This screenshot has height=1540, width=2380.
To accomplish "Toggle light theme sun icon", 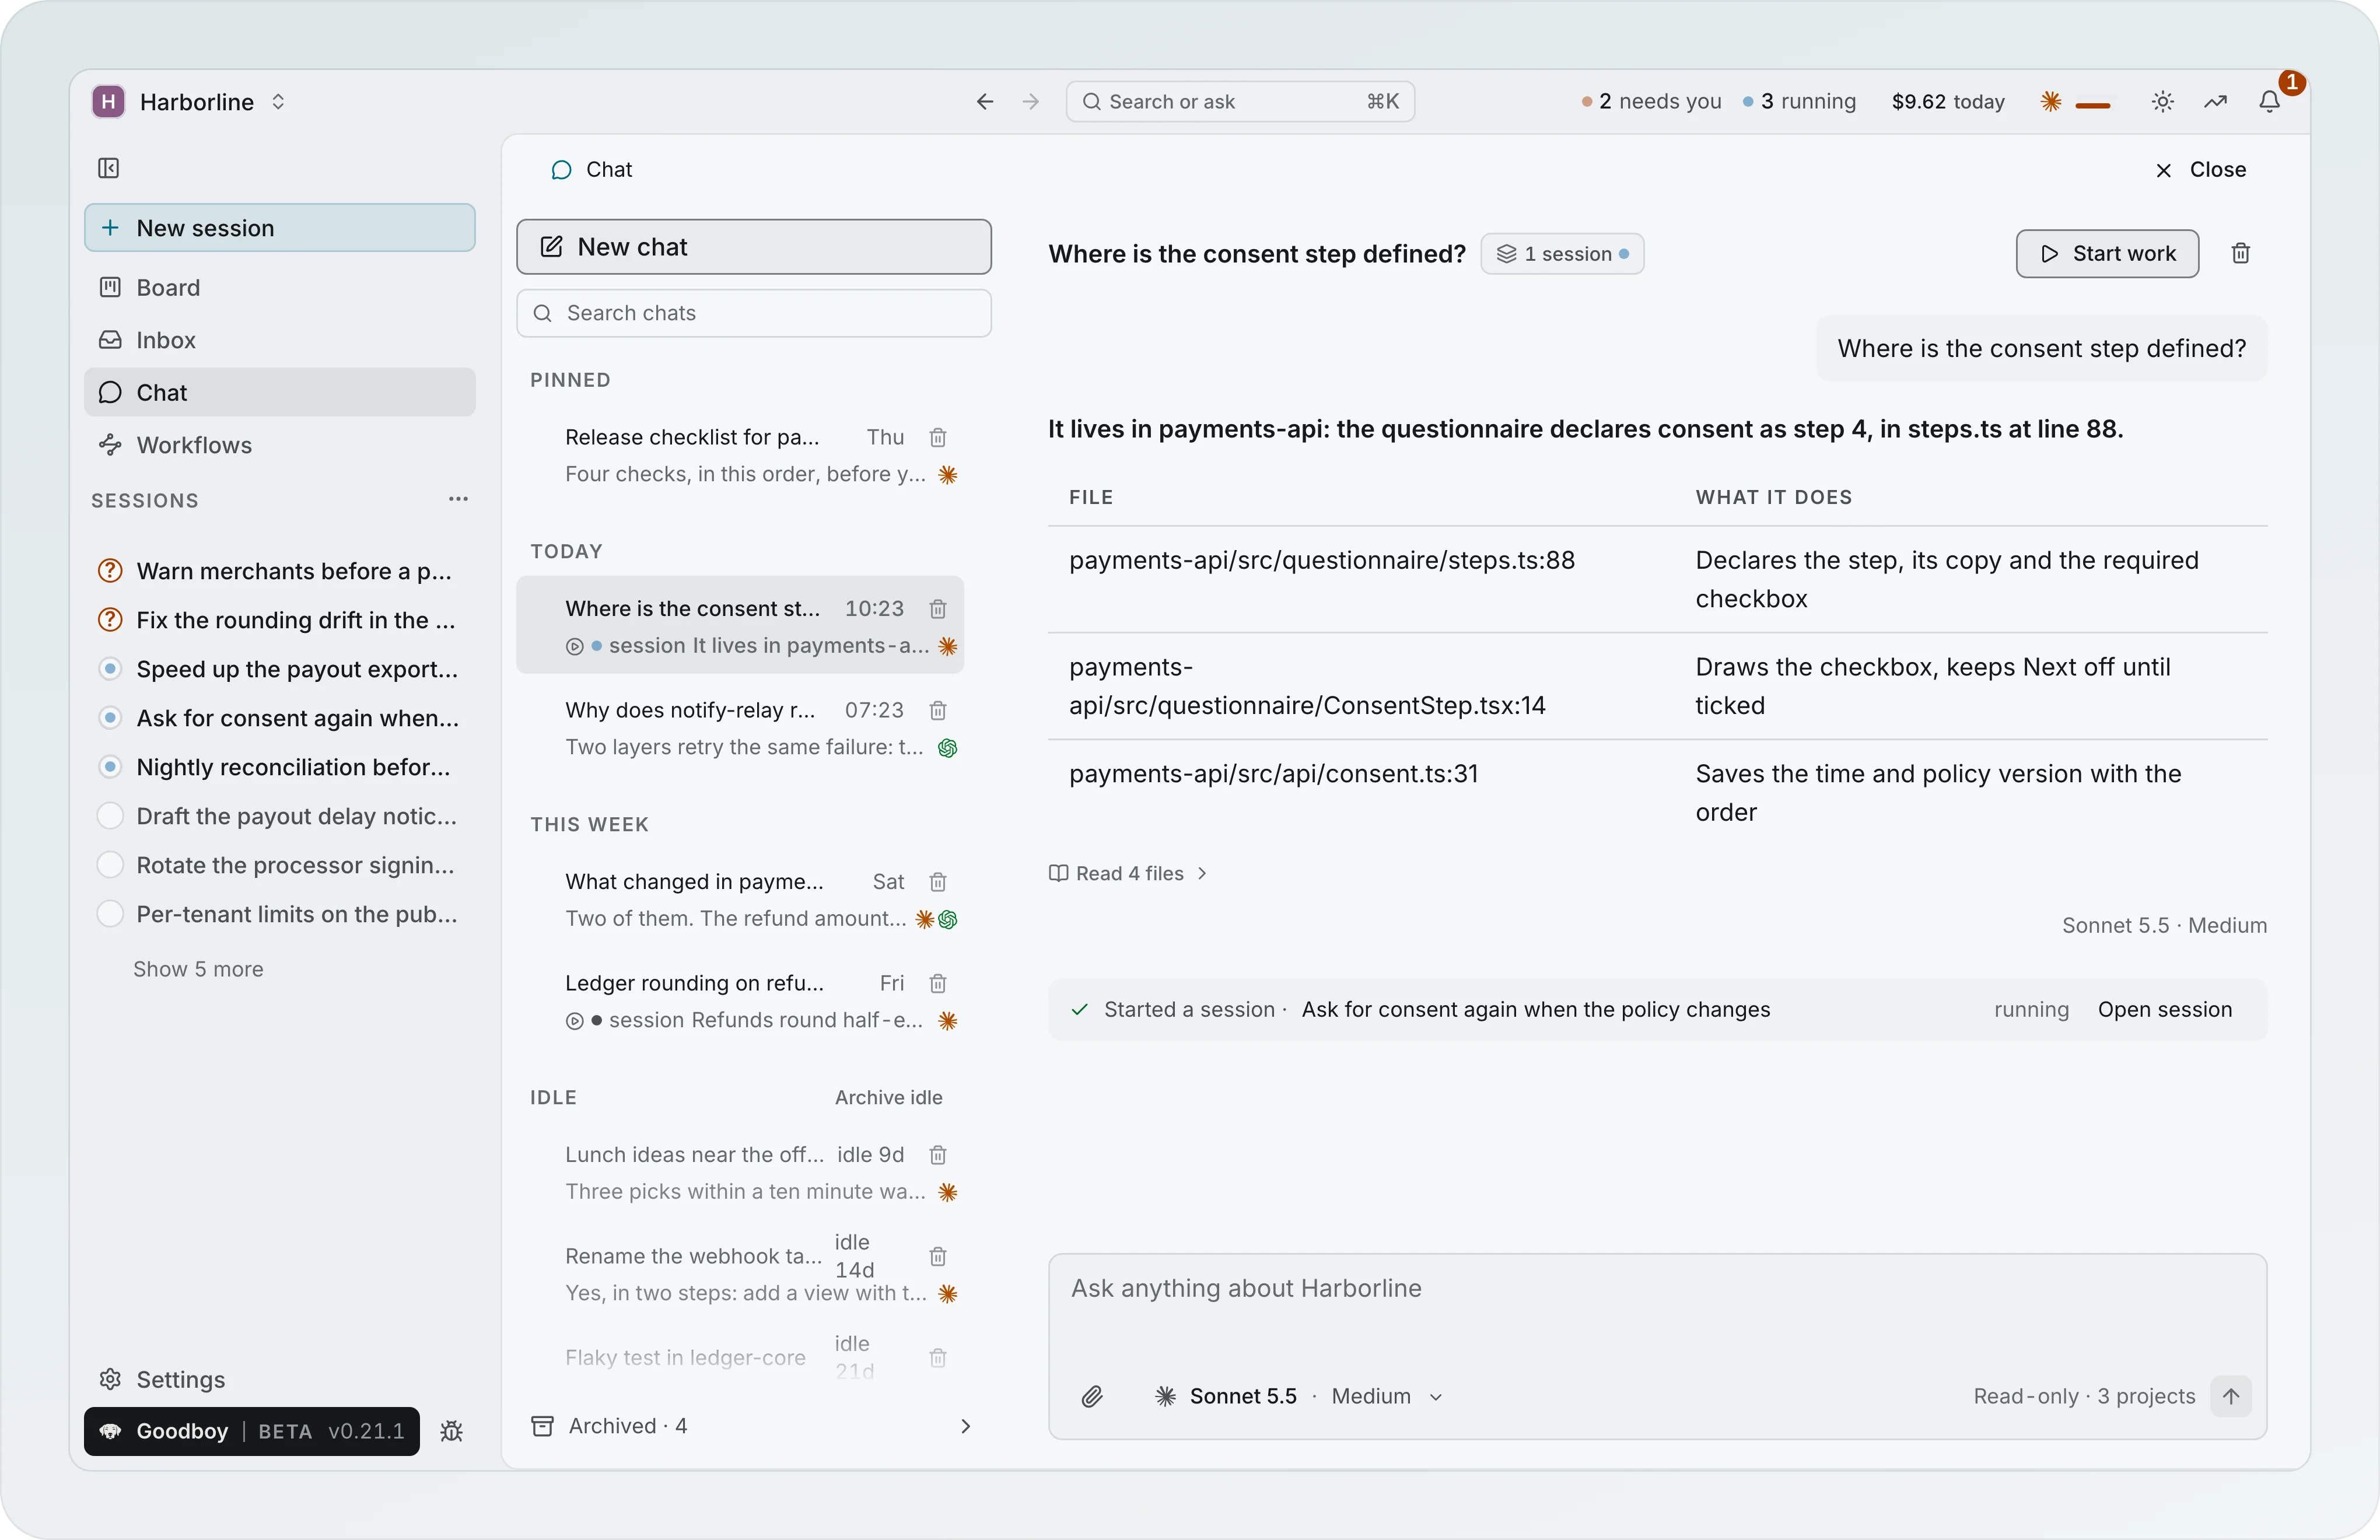I will click(2163, 102).
